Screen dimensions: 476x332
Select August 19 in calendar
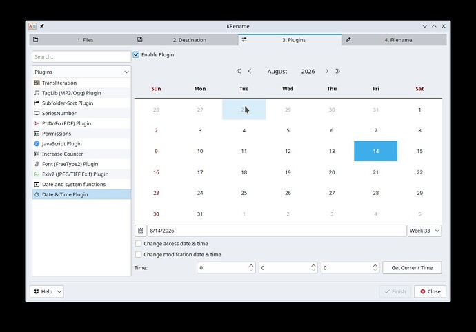pyautogui.click(x=288, y=172)
